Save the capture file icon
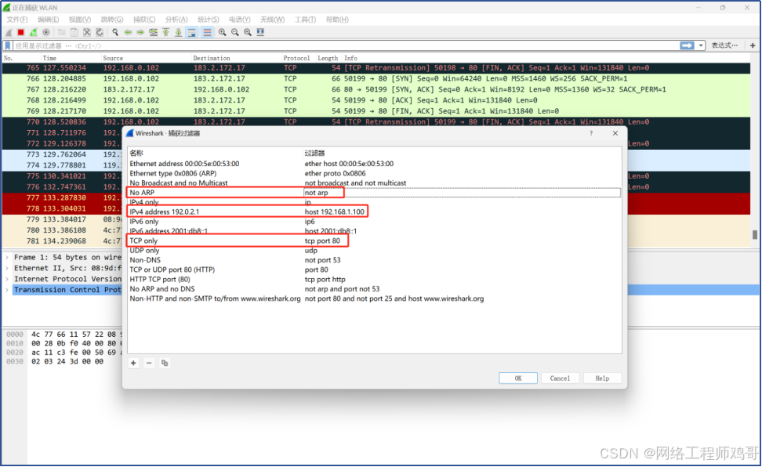This screenshot has width=762, height=467. (74, 33)
